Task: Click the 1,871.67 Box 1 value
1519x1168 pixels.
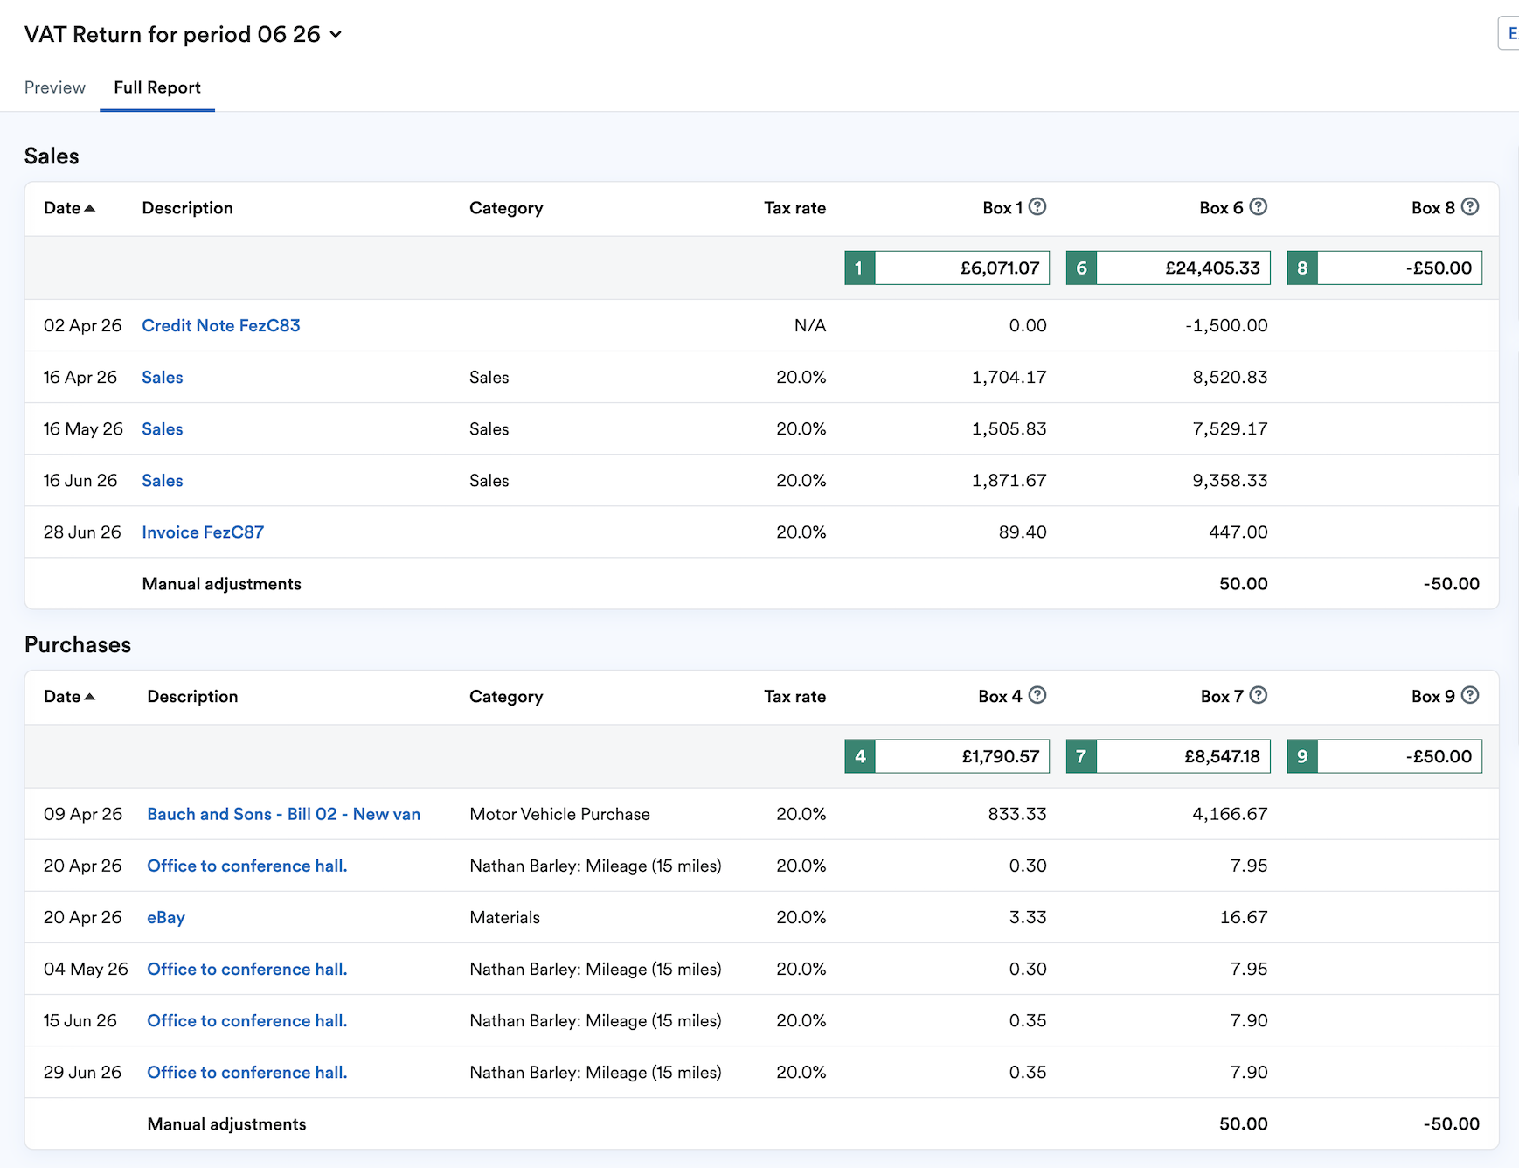Action: (1009, 480)
